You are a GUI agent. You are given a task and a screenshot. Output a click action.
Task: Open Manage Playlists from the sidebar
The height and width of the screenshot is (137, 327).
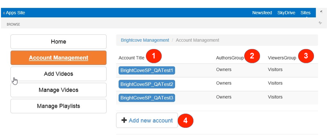pyautogui.click(x=58, y=106)
